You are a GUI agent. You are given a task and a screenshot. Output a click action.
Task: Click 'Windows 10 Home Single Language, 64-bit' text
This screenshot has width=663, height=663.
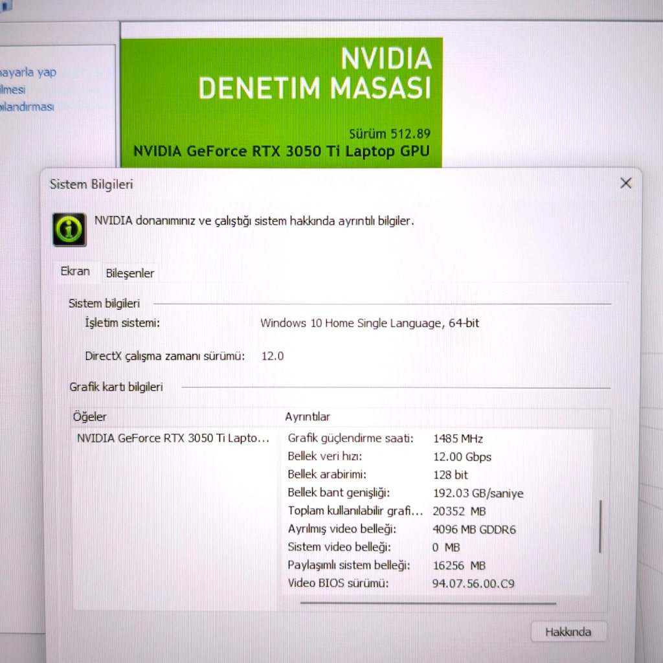tap(370, 324)
